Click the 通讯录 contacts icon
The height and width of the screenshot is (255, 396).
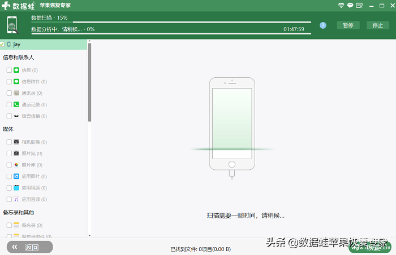coord(16,93)
